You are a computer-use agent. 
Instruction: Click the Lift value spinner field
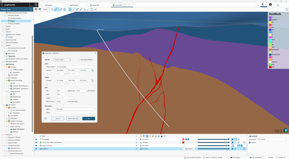61,91
